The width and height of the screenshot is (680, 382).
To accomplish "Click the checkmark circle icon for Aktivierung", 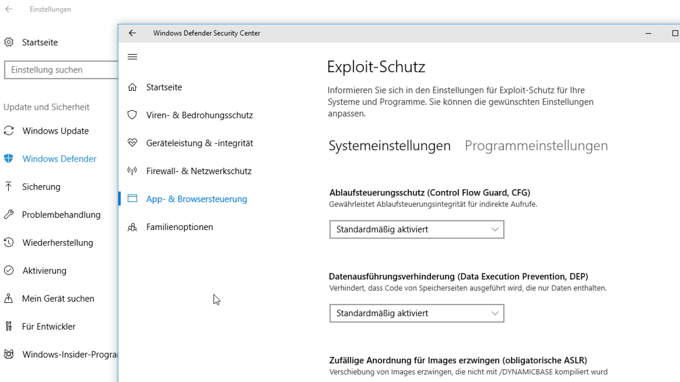I will click(8, 270).
